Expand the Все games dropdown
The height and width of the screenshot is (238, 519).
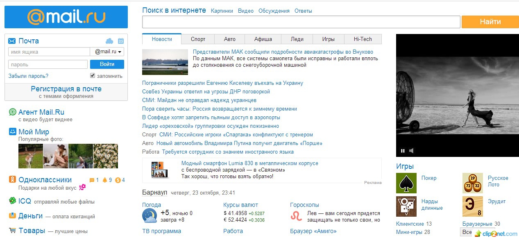[467, 232]
